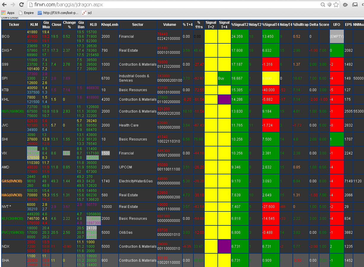Click the Delta column header
The width and height of the screenshot is (364, 267).
(x=314, y=25)
